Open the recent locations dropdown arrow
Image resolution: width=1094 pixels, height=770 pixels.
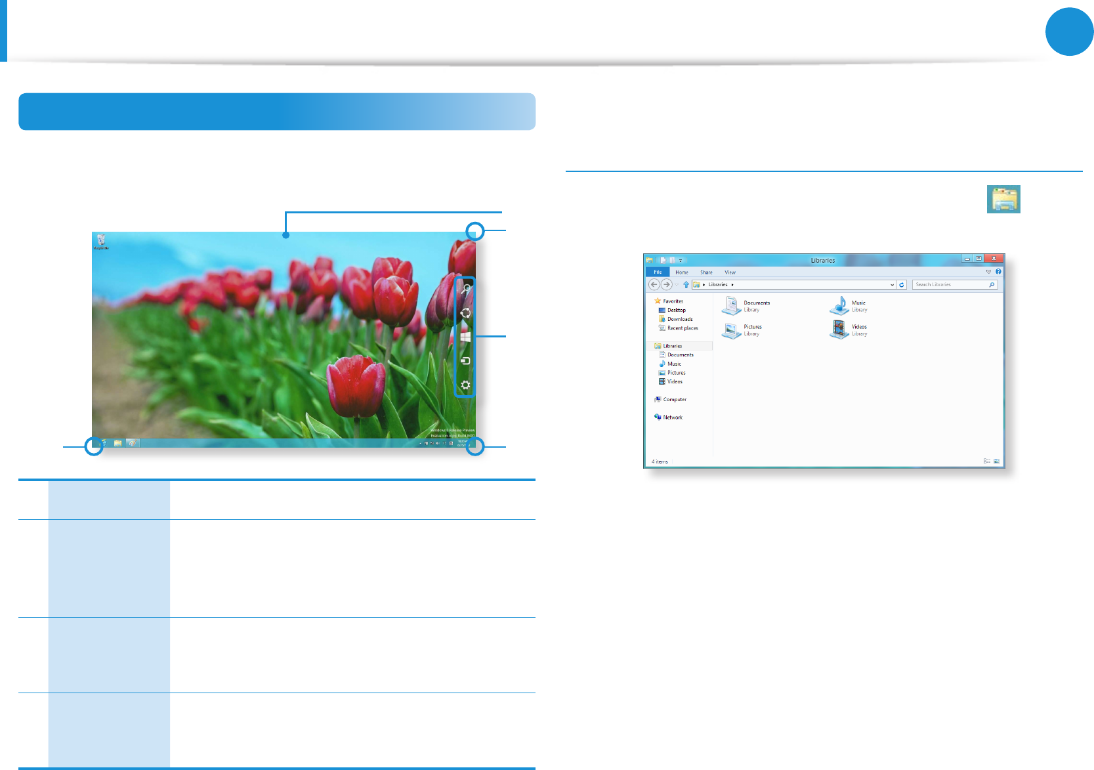coord(677,285)
